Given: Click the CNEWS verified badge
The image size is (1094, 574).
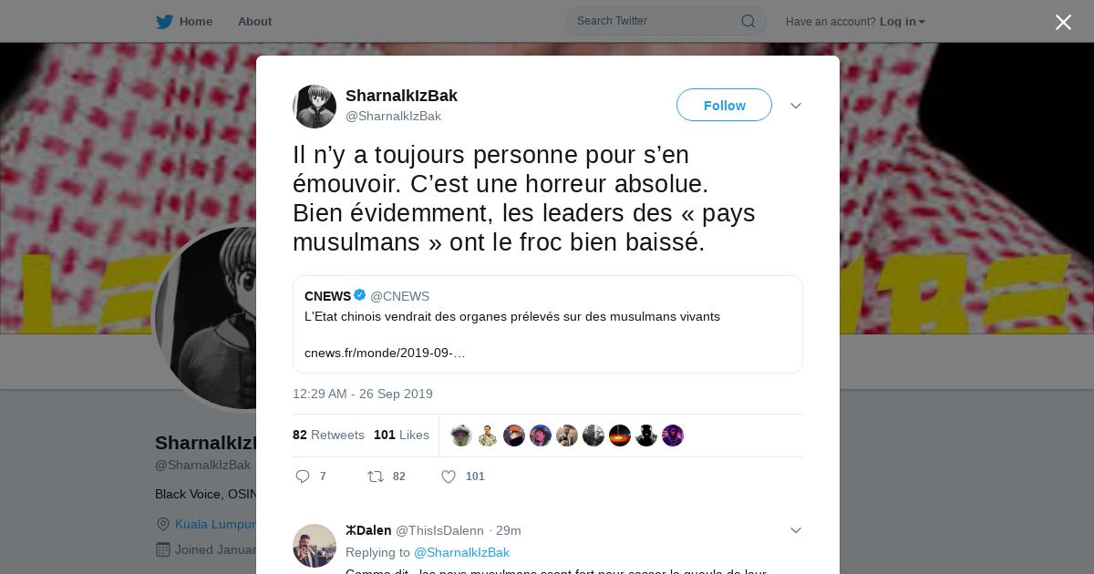Looking at the screenshot, I should (x=360, y=295).
